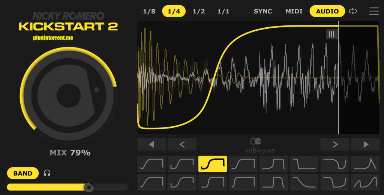Select the third curve shape in bottom preset row
This screenshot has width=384, height=195.
click(213, 182)
